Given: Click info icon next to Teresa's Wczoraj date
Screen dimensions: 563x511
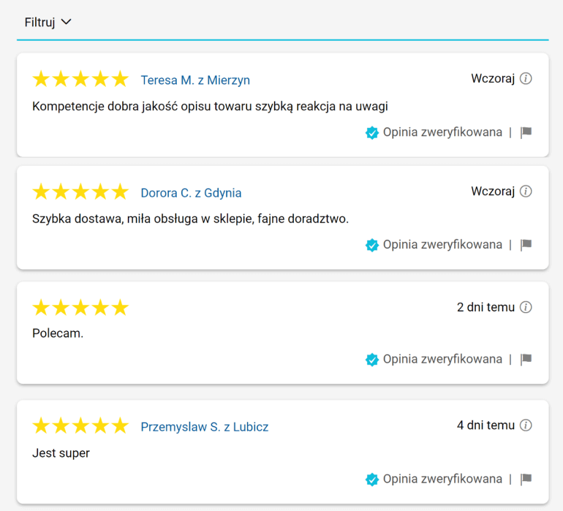Looking at the screenshot, I should click(526, 79).
